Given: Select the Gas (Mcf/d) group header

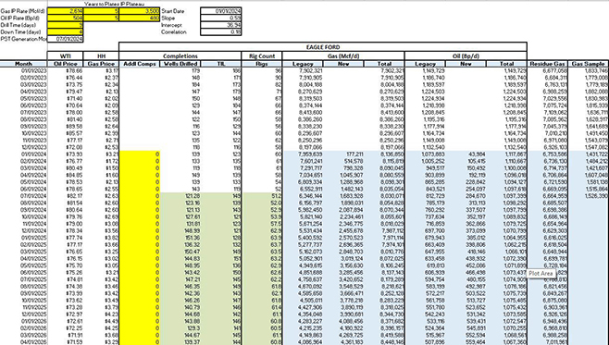Looking at the screenshot, I should pyautogui.click(x=343, y=56).
